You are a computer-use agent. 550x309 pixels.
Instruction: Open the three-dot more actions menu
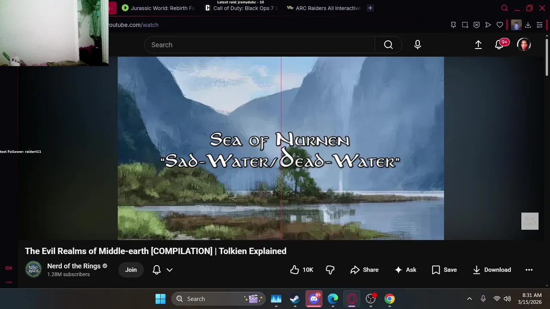click(x=529, y=270)
